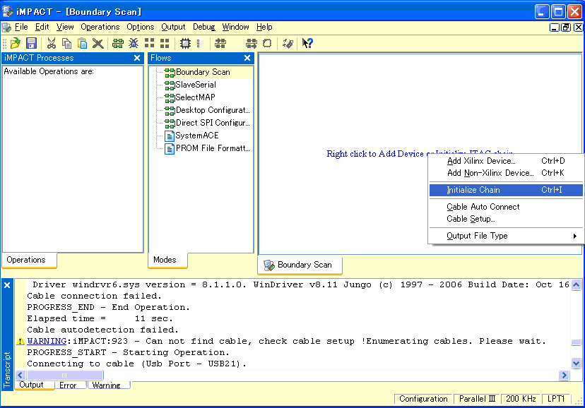
Task: Close the Flows panel
Action: [x=247, y=58]
